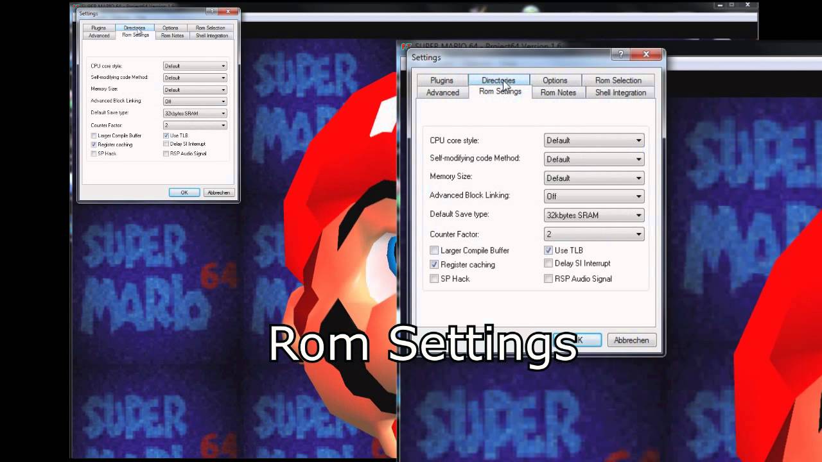
Task: Open Rom Notes tab in small Settings dialog
Action: (172, 35)
